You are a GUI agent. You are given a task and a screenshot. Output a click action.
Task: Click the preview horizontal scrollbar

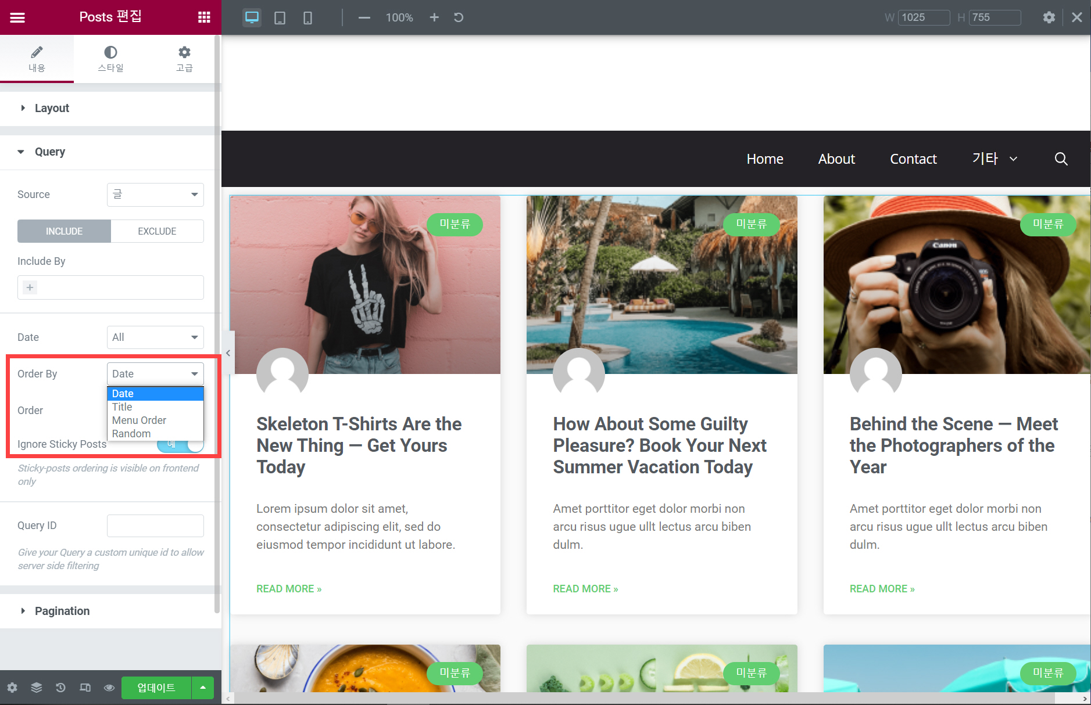click(x=645, y=699)
